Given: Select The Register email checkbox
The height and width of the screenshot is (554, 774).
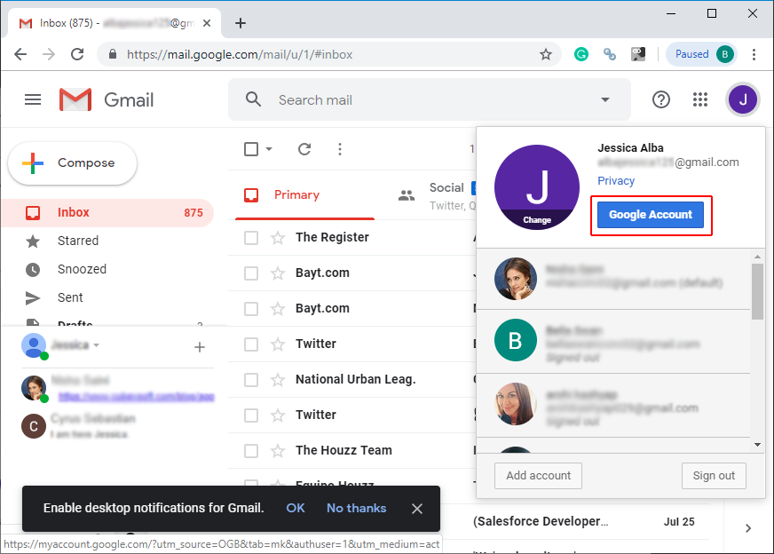Looking at the screenshot, I should (251, 238).
